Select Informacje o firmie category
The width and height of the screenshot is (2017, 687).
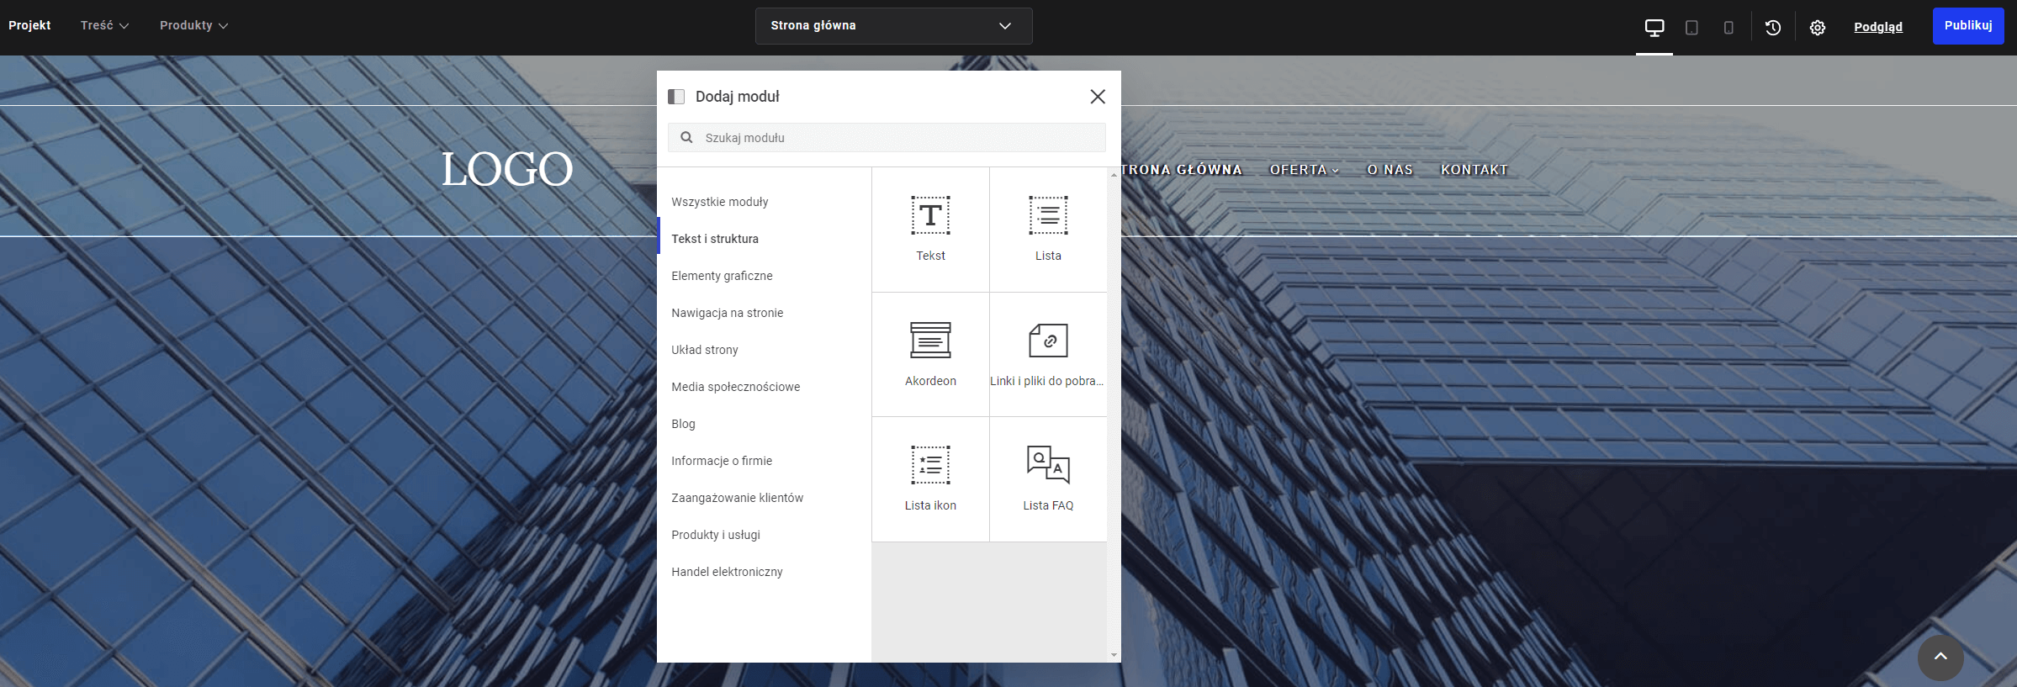coord(764,461)
